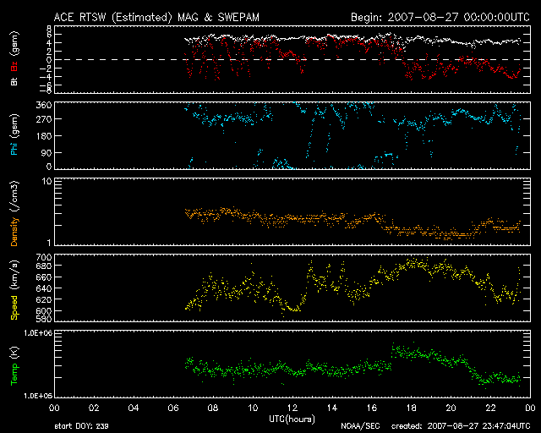
Task: Click the 'start DOY: 239' text
Action: pyautogui.click(x=81, y=426)
